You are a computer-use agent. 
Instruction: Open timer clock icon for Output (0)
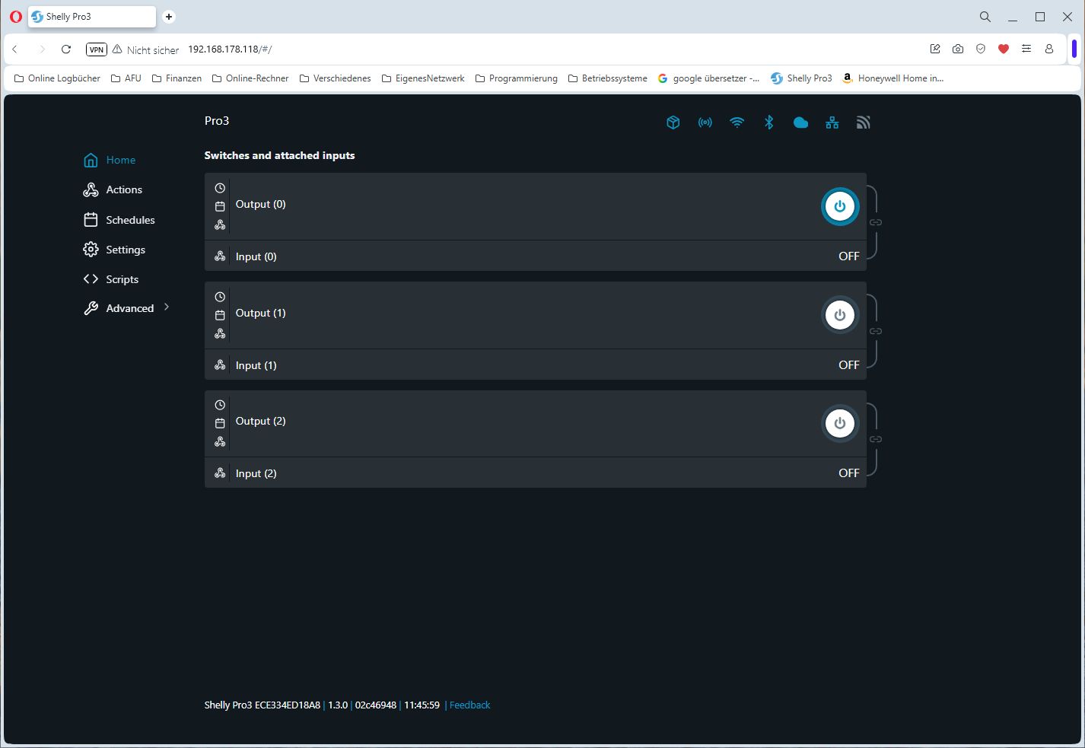pyautogui.click(x=220, y=188)
